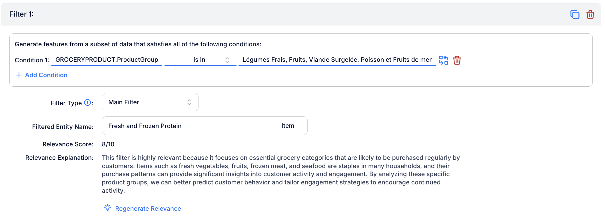Click the Add Condition link
The image size is (605, 219).
[46, 75]
